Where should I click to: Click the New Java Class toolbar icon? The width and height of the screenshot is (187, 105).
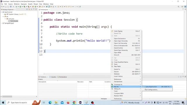[35, 7]
